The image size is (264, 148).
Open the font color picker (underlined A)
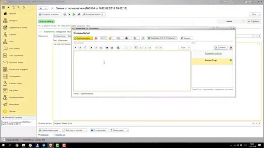[112, 48]
